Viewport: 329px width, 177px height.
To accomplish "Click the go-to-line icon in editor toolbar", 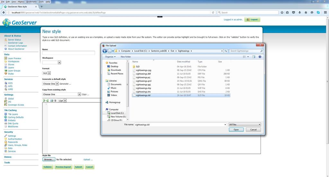I will pyautogui.click(x=52, y=101).
